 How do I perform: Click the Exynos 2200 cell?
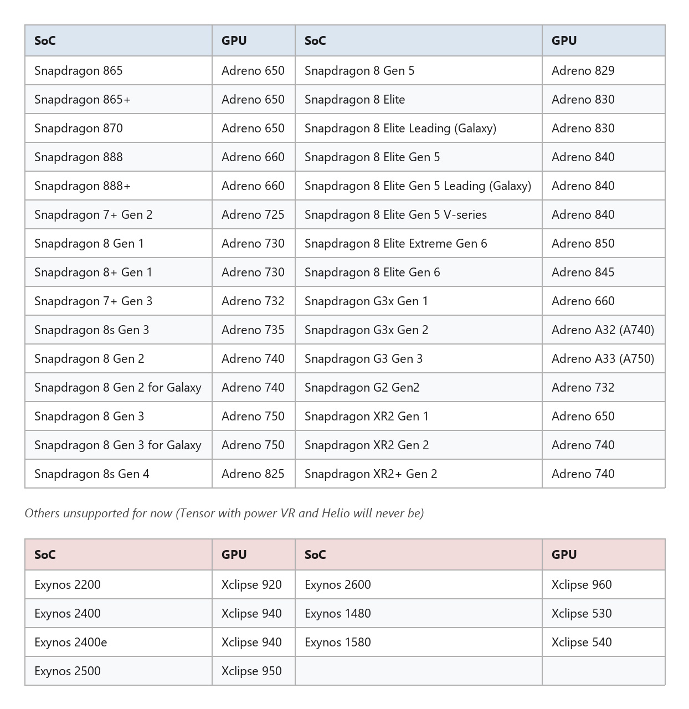click(119, 584)
